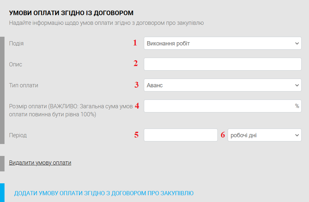
Task: Click the "Подія" field label
Action: tap(16, 43)
